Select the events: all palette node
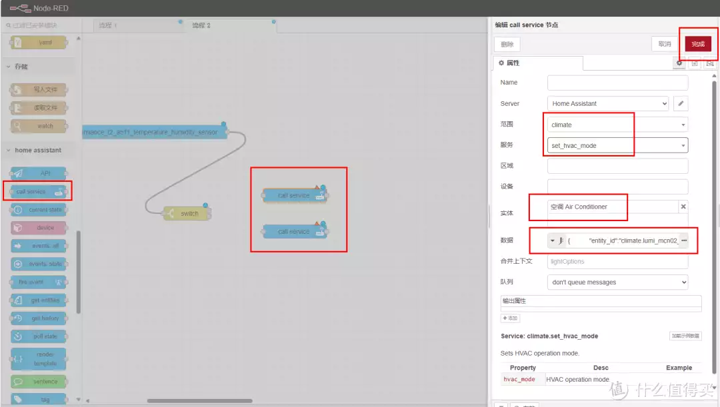This screenshot has width=720, height=407. tap(39, 246)
